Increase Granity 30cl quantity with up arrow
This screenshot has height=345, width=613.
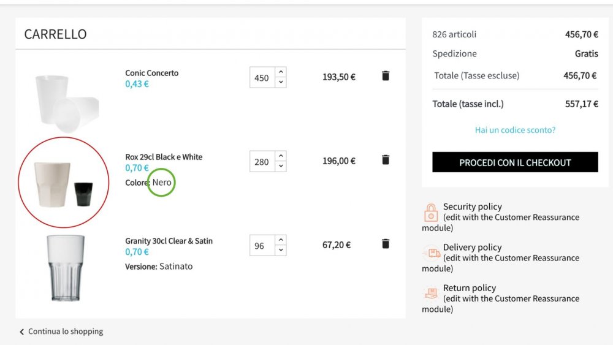point(281,240)
